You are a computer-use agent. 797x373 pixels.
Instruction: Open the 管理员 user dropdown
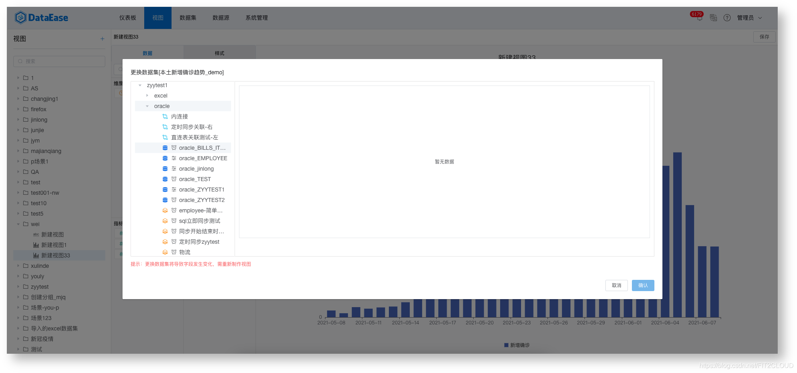(750, 18)
